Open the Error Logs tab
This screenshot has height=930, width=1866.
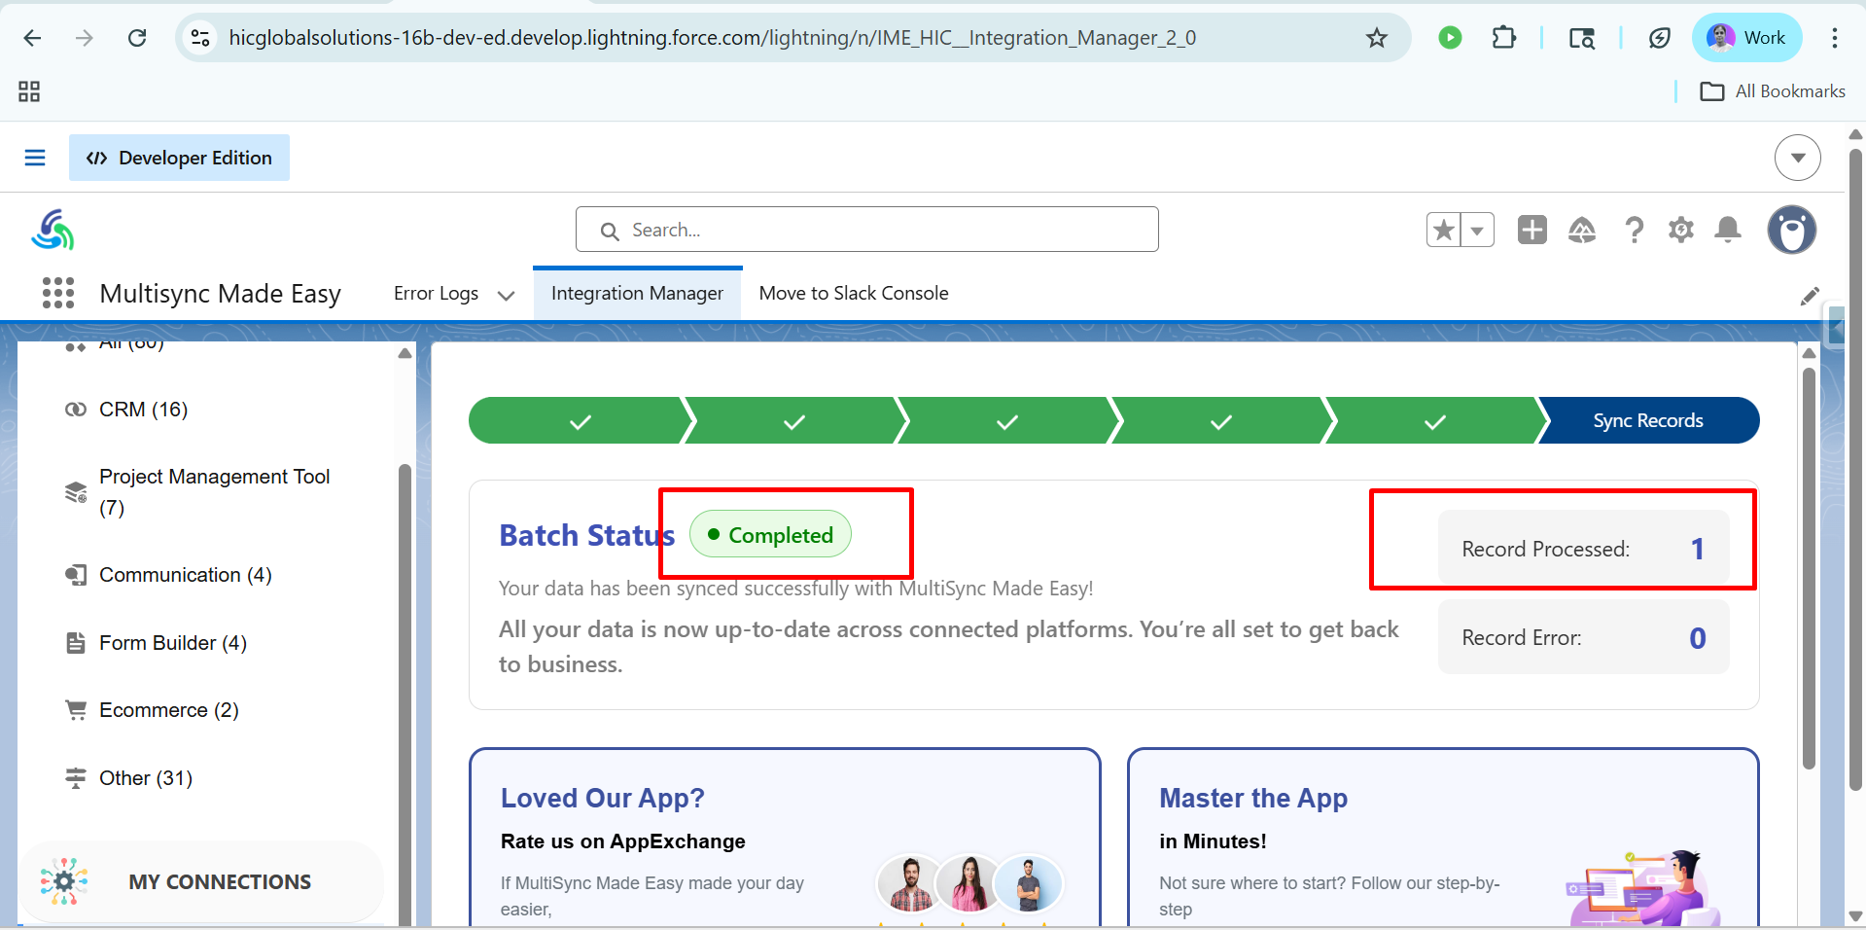(x=436, y=293)
